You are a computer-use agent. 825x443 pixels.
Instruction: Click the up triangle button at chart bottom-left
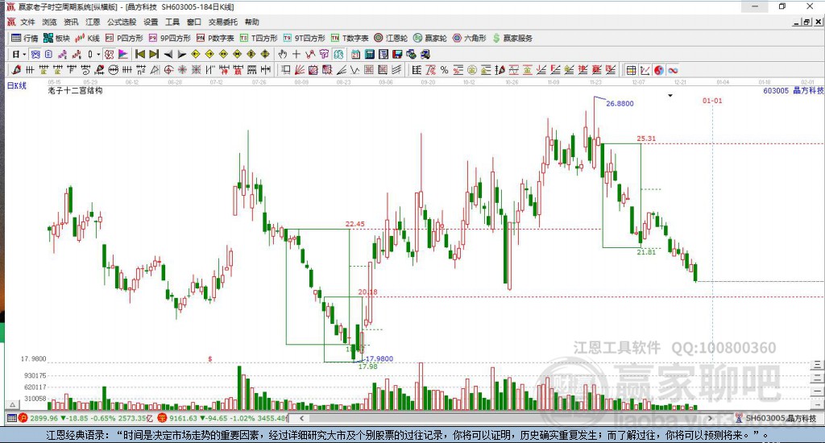13,405
